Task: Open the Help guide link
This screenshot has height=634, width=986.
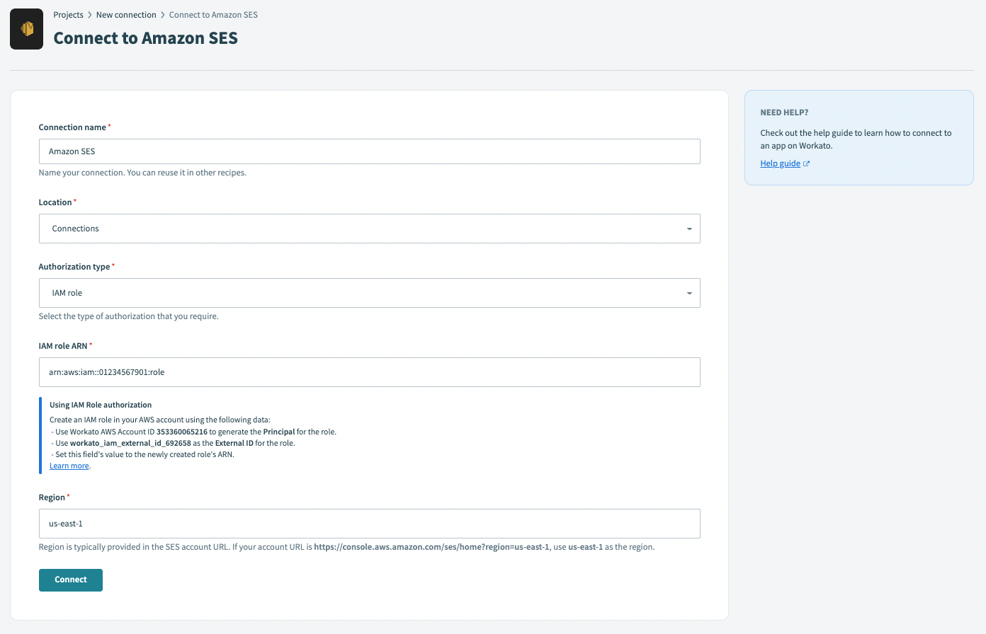Action: click(779, 163)
